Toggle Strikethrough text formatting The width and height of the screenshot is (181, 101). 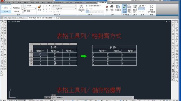49,6
